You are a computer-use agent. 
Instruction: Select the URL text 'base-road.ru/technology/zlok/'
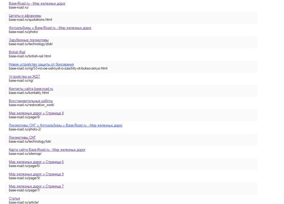31,44
